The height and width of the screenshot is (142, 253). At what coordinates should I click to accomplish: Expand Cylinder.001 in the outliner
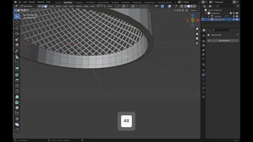209,19
